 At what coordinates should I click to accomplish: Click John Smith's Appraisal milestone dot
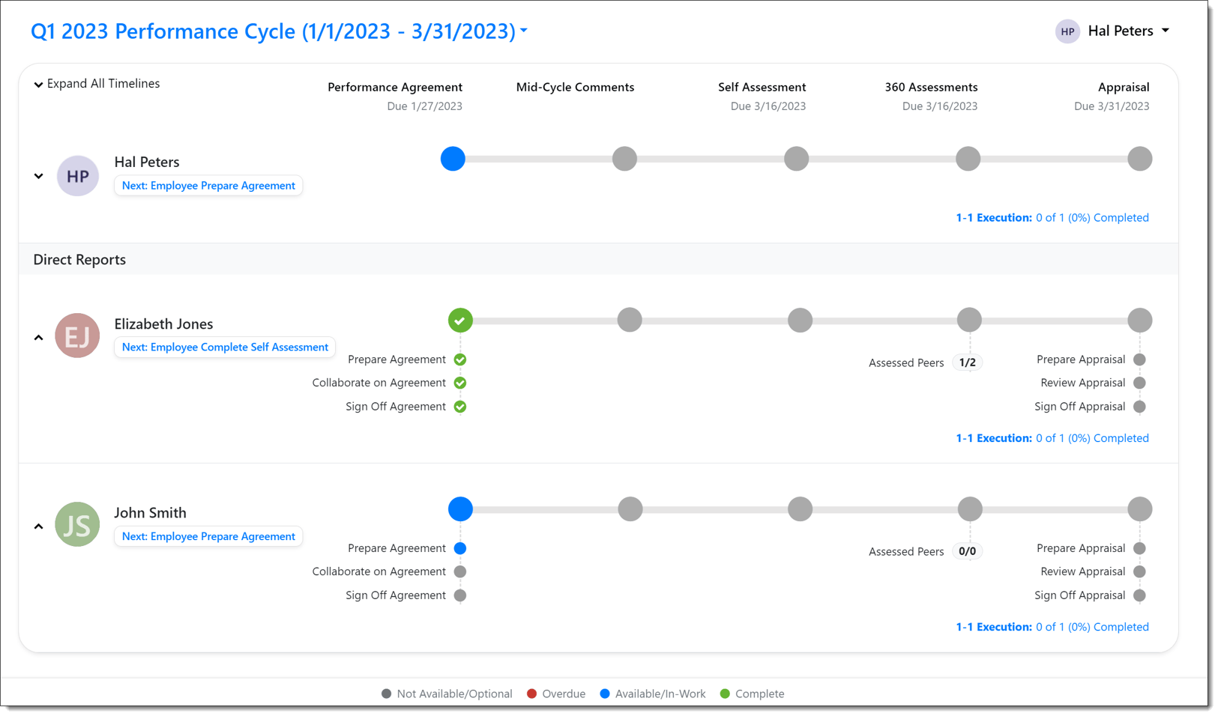click(1139, 509)
